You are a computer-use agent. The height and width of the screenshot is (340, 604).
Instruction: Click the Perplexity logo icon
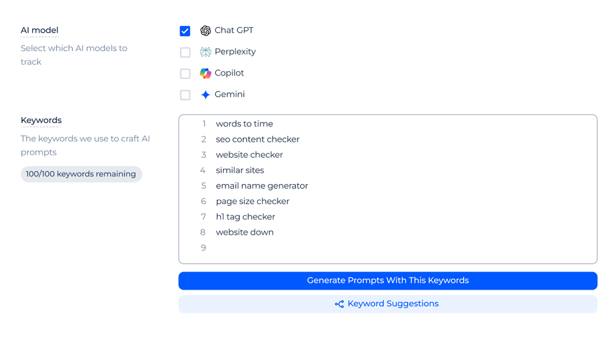205,52
